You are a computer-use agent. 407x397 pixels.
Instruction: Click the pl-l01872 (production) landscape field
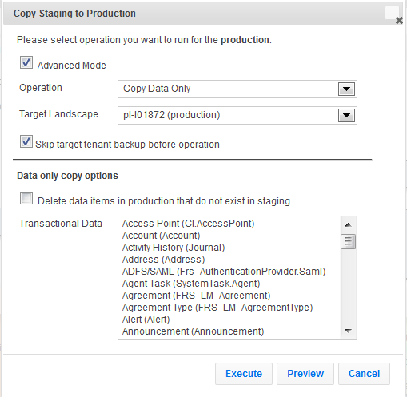[x=237, y=115]
